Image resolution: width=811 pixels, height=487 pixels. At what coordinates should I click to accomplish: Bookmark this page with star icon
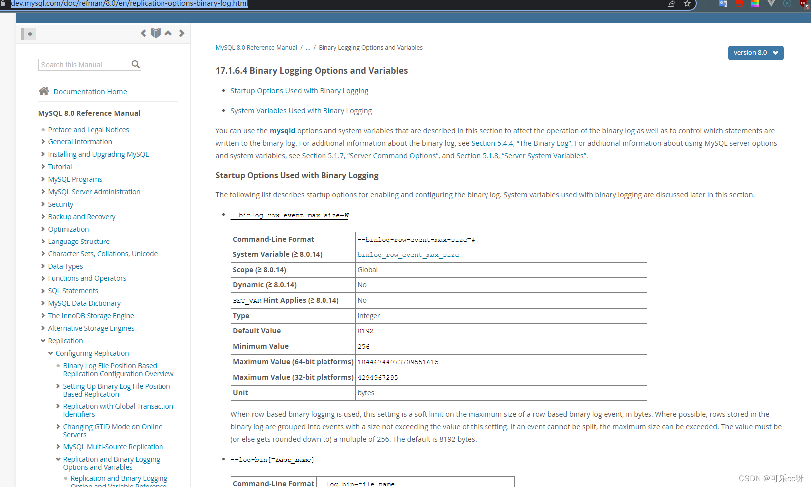(687, 4)
